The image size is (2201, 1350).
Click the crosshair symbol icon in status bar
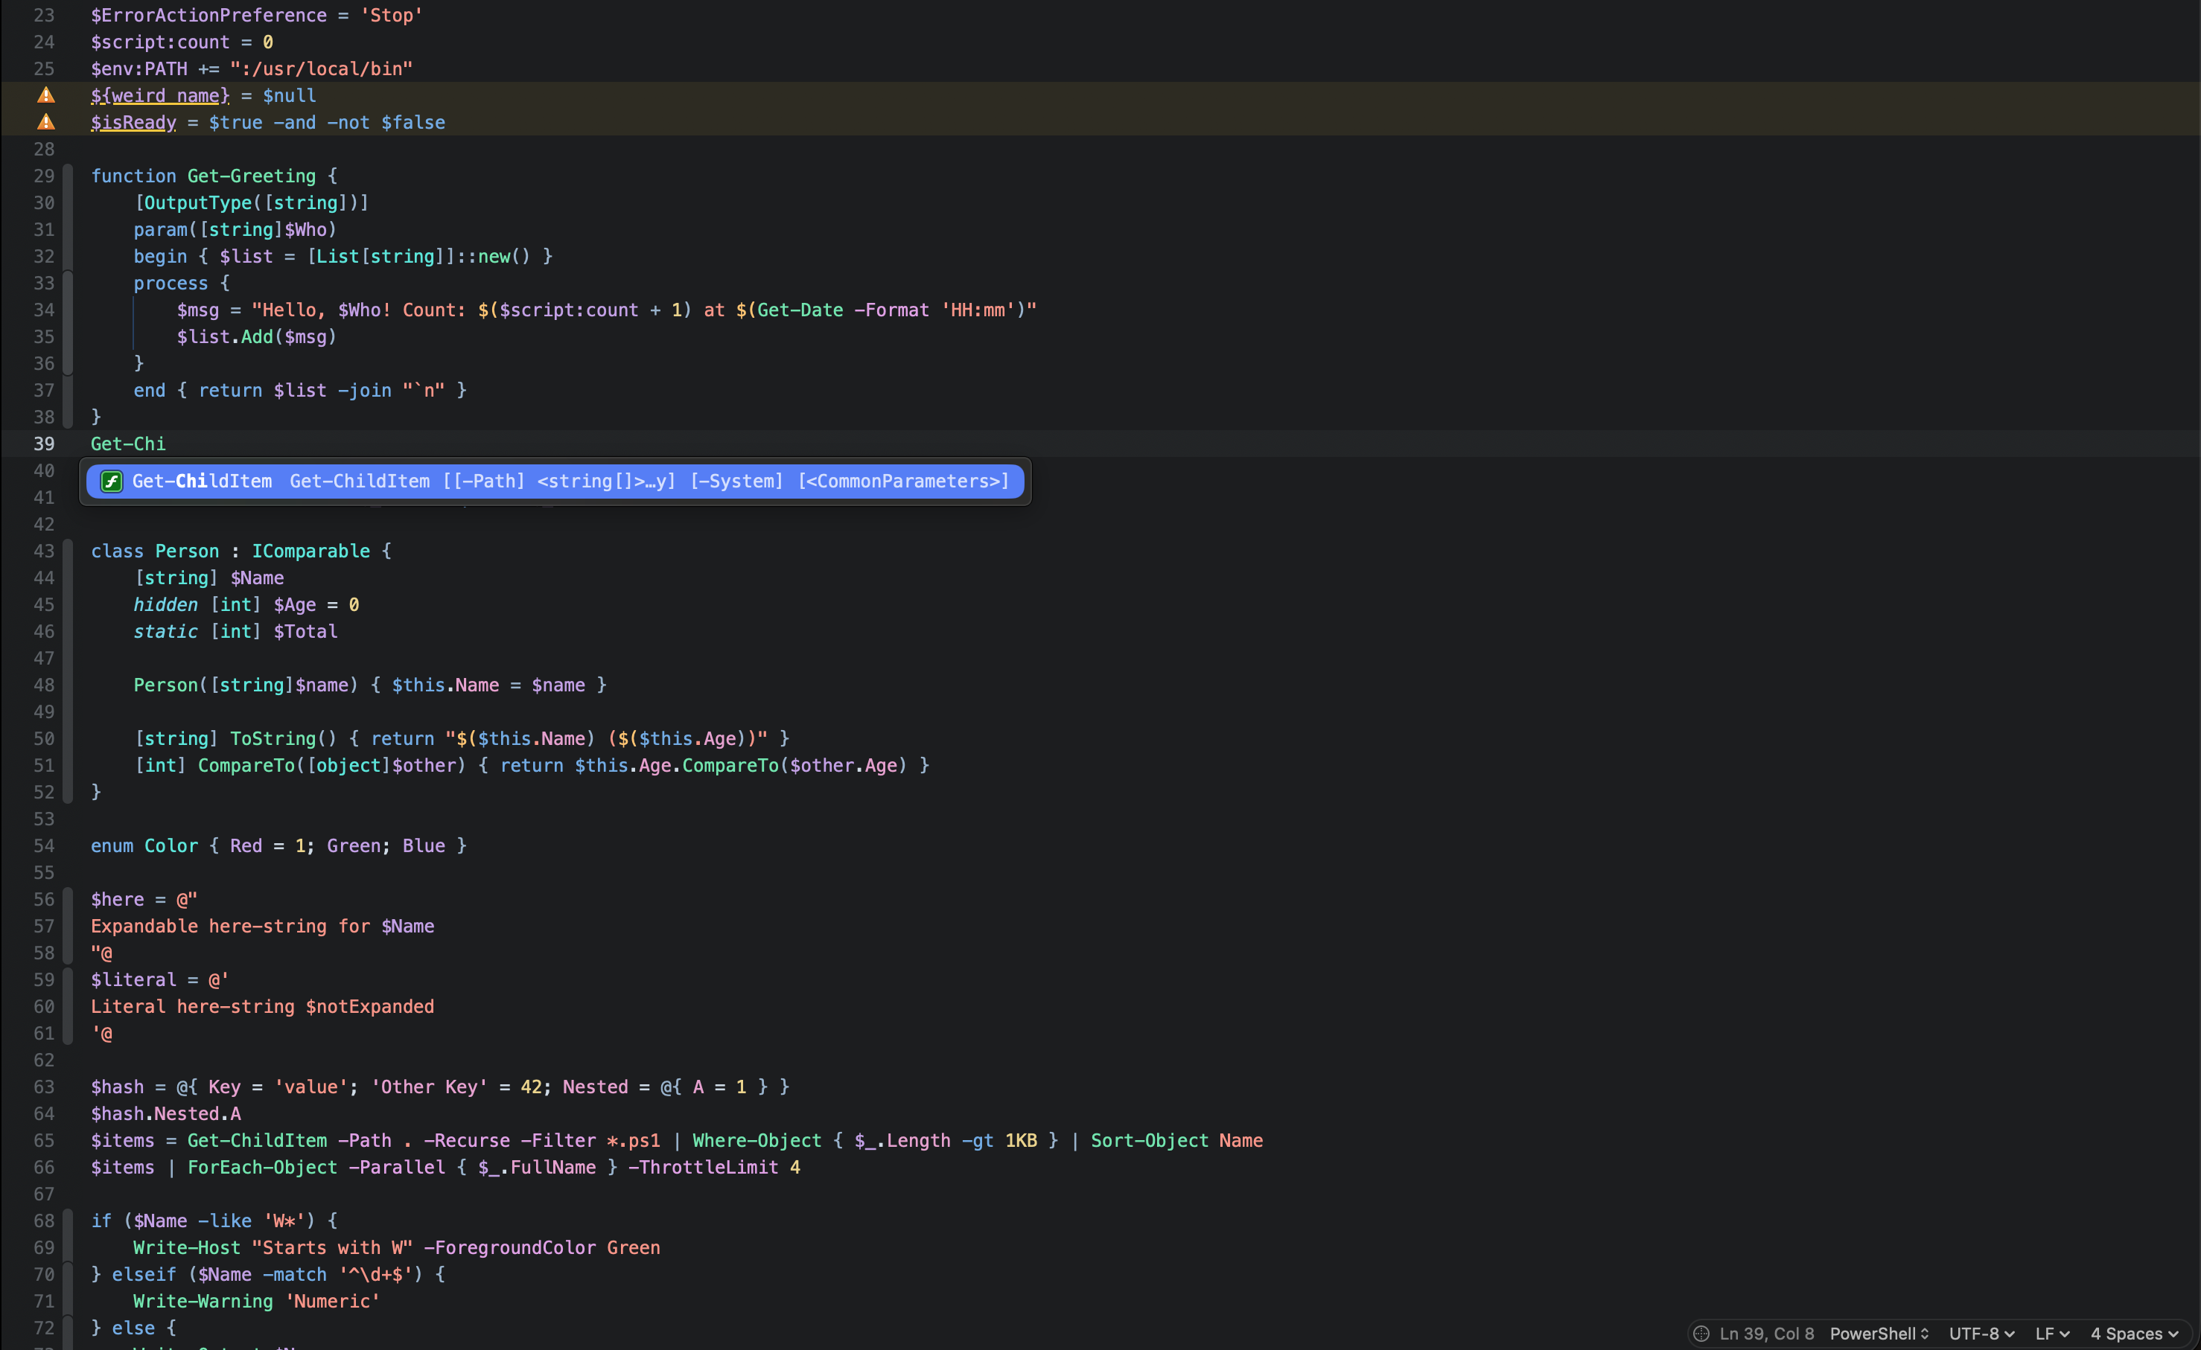point(1701,1333)
